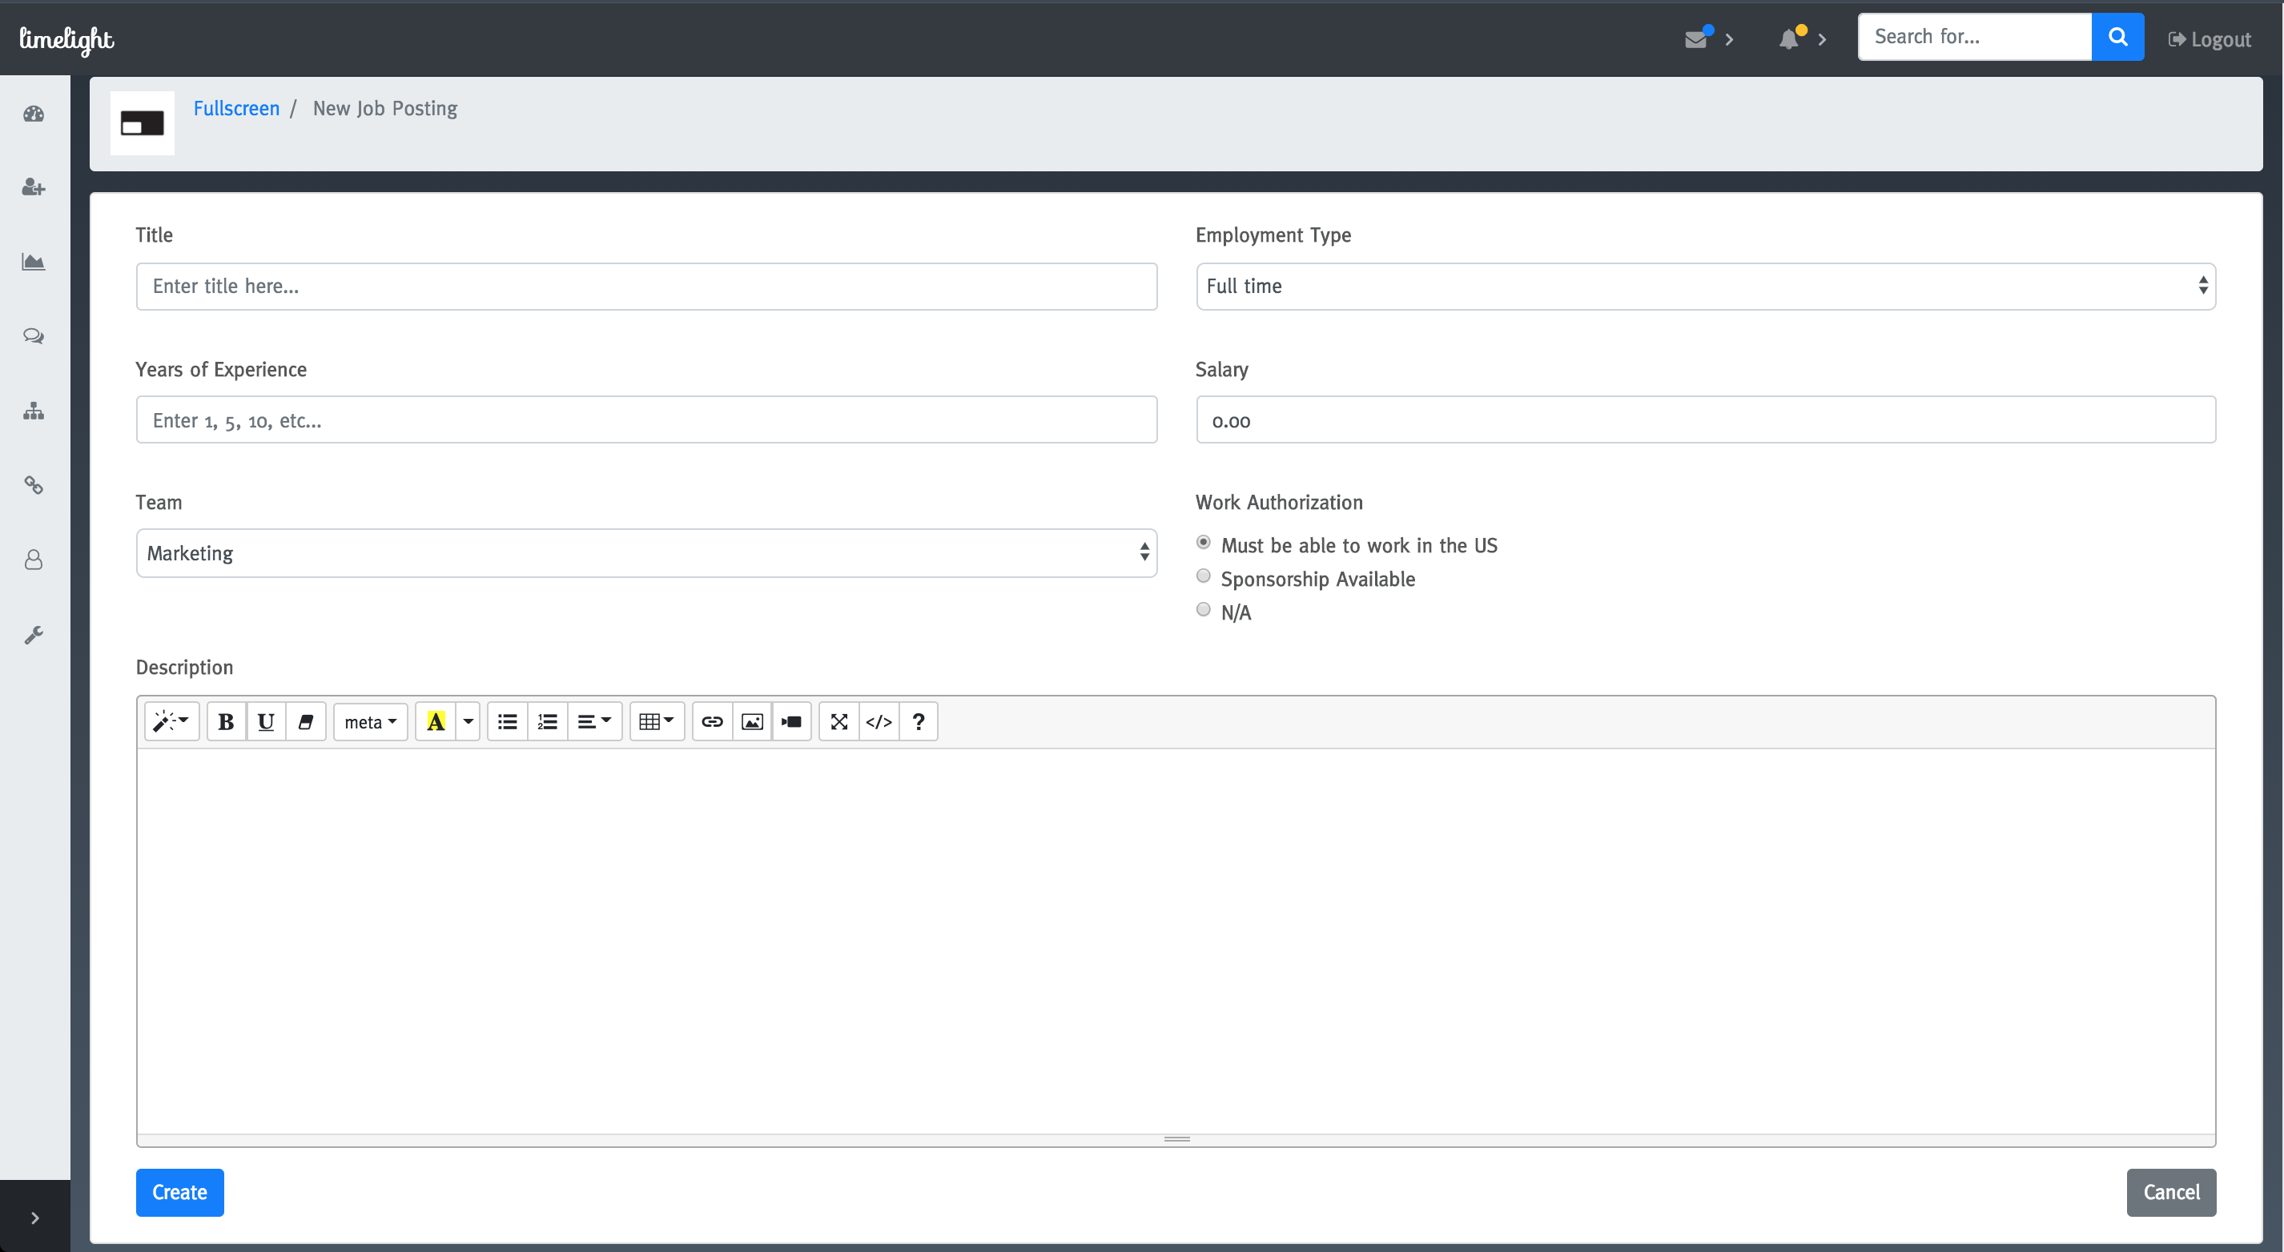Click the eraser remove-font-style icon
The image size is (2284, 1252).
tap(306, 721)
